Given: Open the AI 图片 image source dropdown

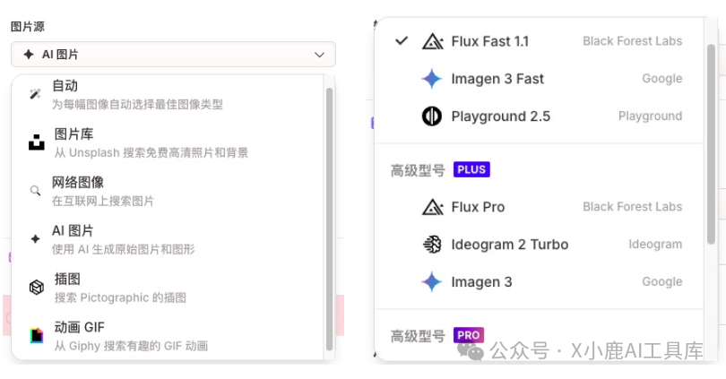Looking at the screenshot, I should [x=173, y=55].
